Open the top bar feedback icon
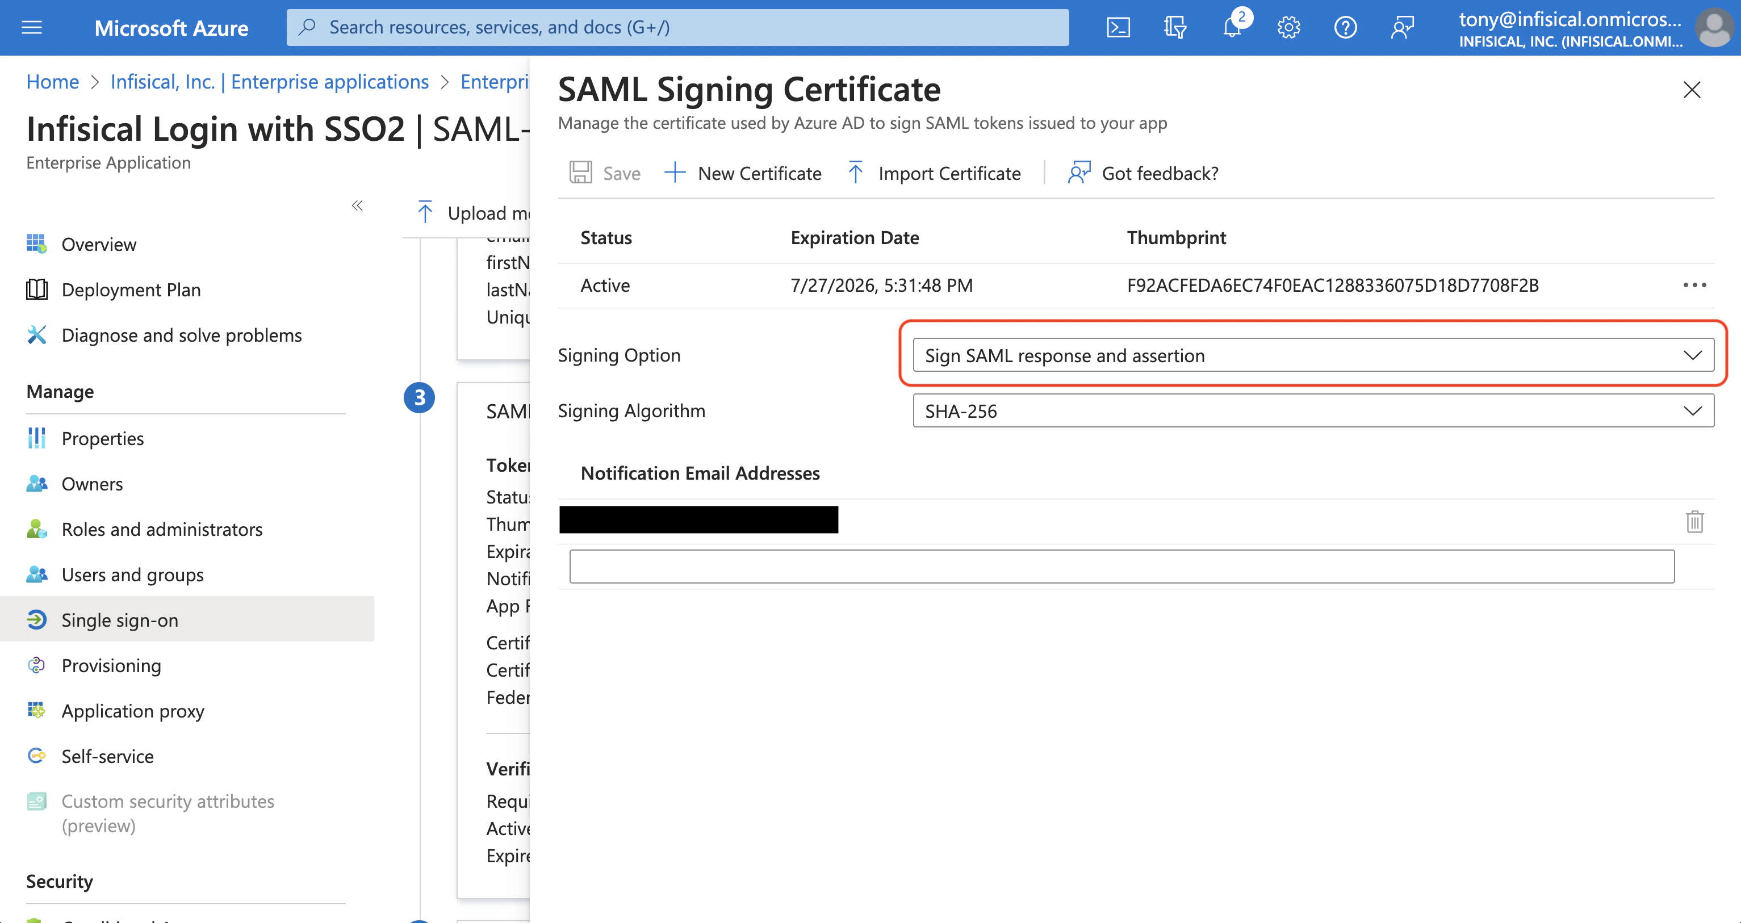Screen dimensions: 1741x923 click(1403, 27)
